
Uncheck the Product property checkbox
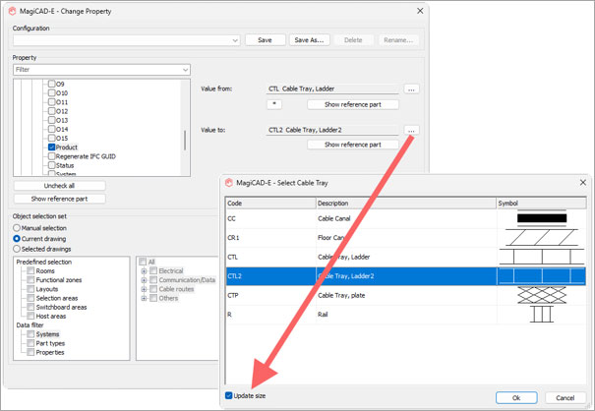[x=52, y=147]
